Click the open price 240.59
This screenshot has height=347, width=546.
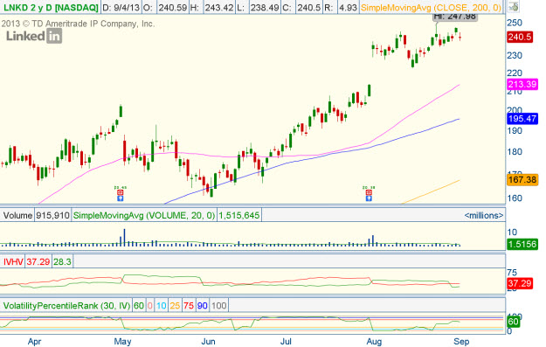172,7
